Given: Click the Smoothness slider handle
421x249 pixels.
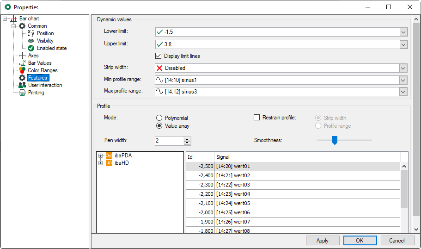Looking at the screenshot, I should pyautogui.click(x=335, y=140).
